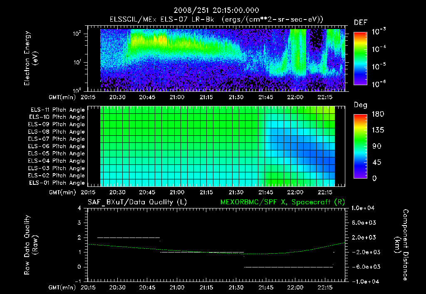Viewport: 426px width, 294px height.
Task: Click the Component Distance (km) axis label
Action: point(401,245)
